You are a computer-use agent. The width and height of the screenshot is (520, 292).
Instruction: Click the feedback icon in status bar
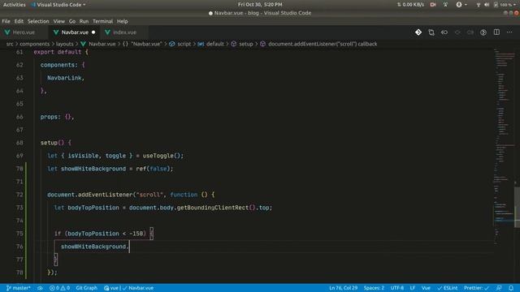click(499, 288)
